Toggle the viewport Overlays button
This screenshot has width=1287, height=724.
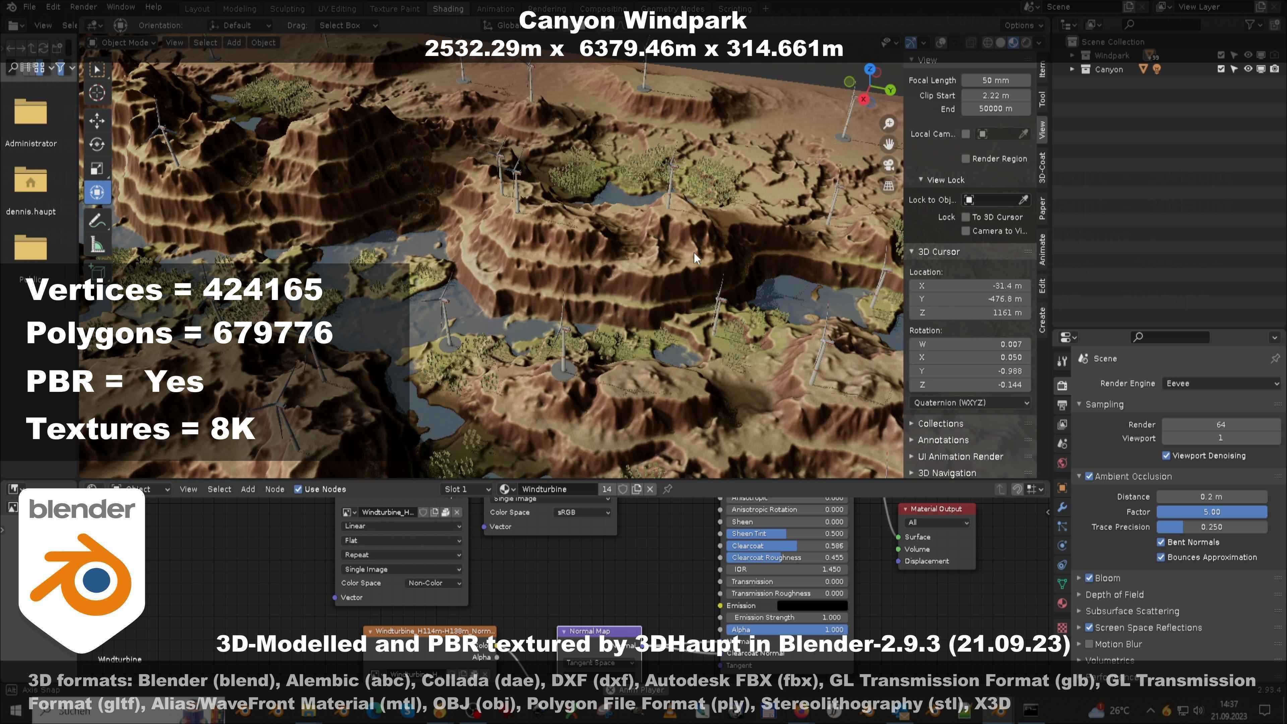[x=941, y=43]
